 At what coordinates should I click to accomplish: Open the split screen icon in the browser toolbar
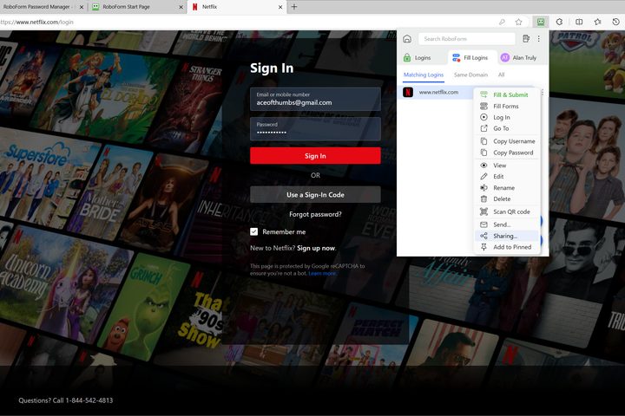coord(579,22)
